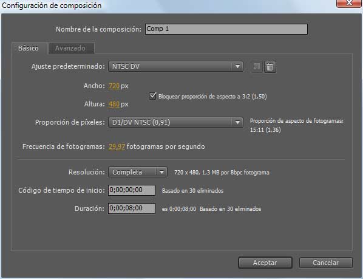The image size is (363, 279).
Task: Click the delete preset trash icon
Action: tap(270, 67)
